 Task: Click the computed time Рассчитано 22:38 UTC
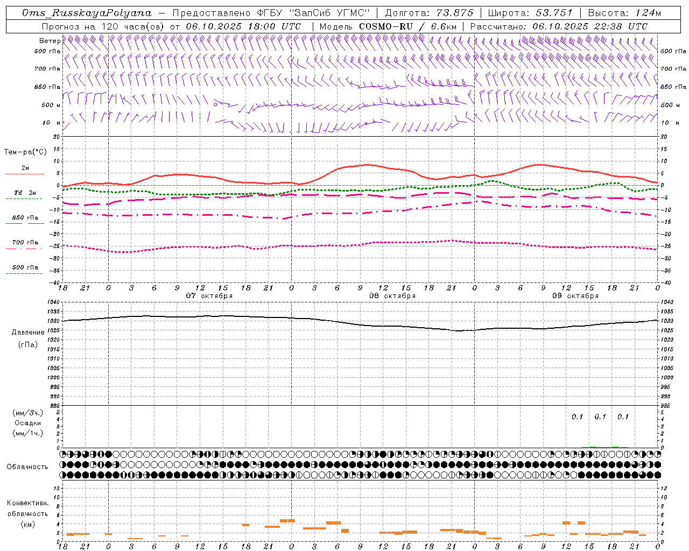point(559,26)
